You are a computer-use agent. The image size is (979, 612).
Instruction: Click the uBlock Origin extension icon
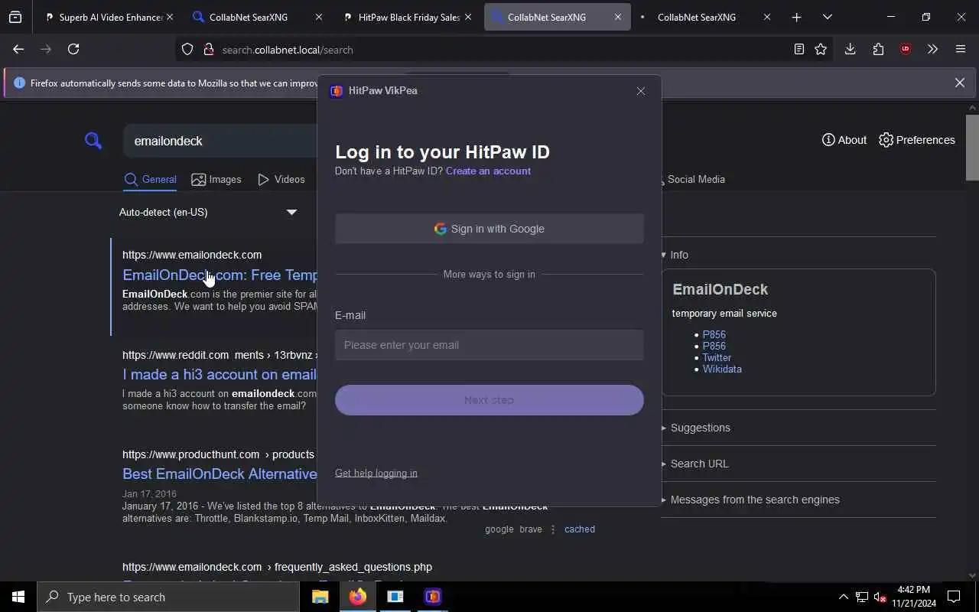[x=906, y=49]
